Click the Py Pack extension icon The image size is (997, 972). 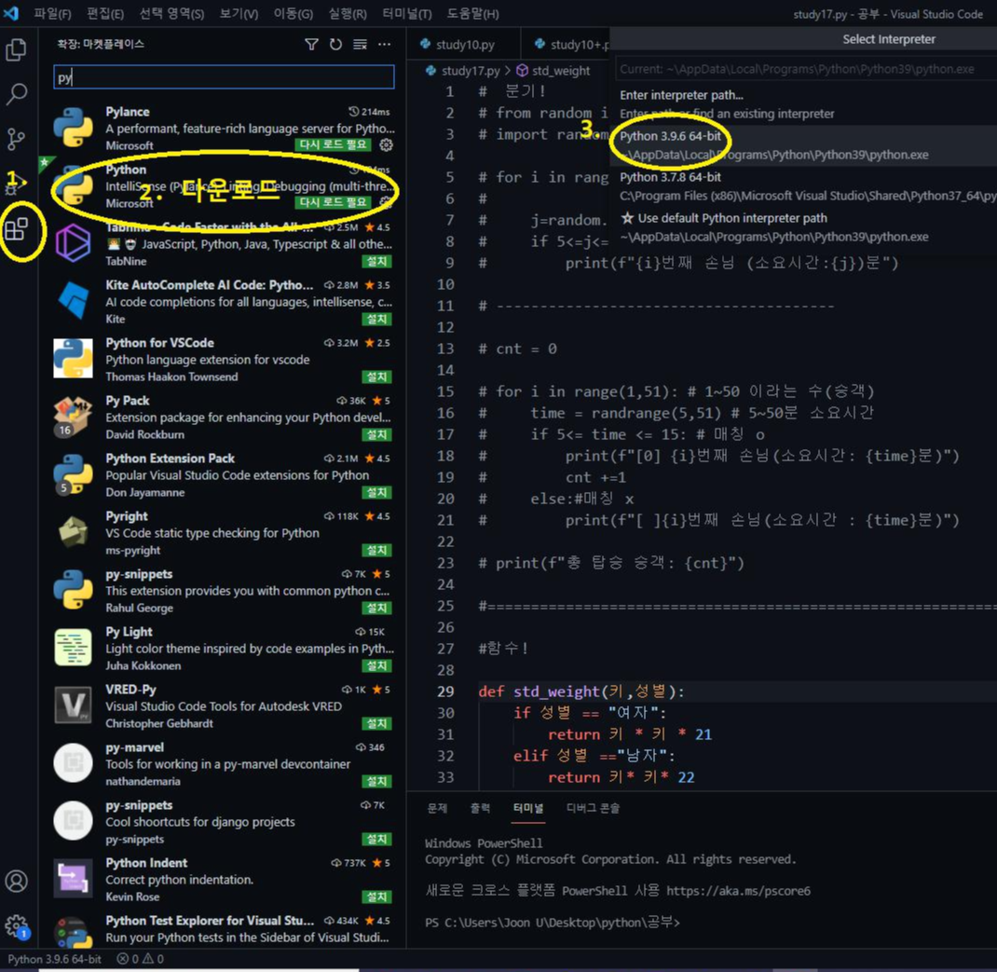[73, 416]
